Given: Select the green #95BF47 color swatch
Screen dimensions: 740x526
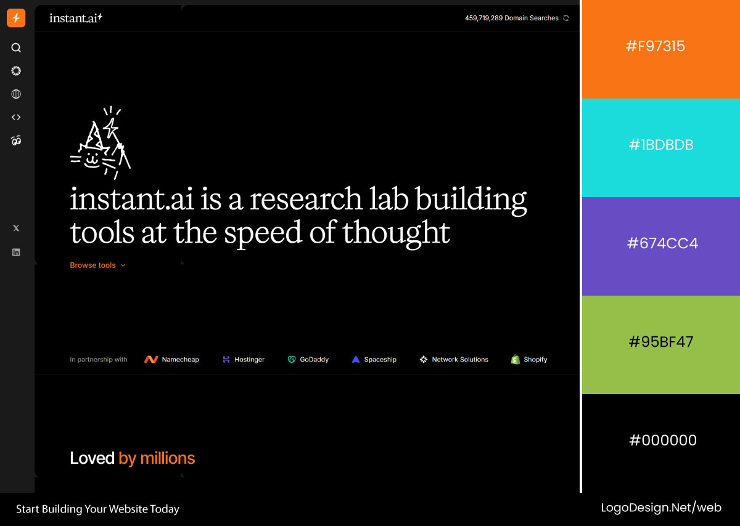Looking at the screenshot, I should pyautogui.click(x=661, y=345).
